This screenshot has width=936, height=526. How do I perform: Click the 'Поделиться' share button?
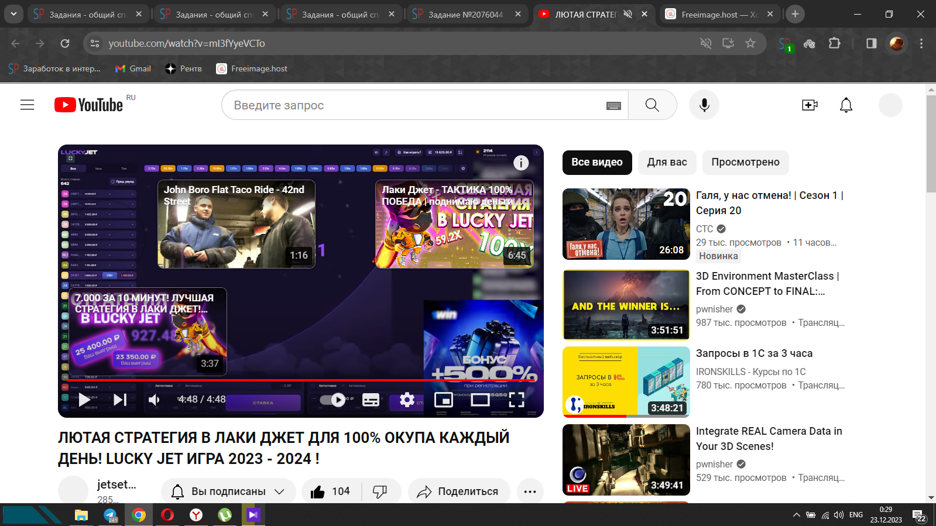tap(458, 491)
